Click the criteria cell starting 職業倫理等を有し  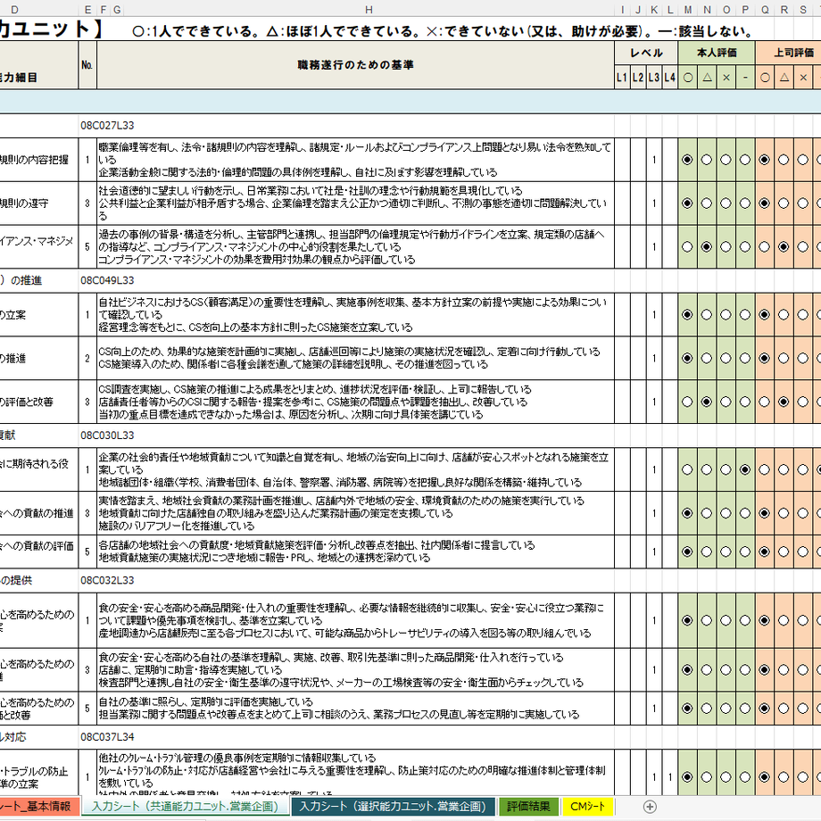point(355,160)
